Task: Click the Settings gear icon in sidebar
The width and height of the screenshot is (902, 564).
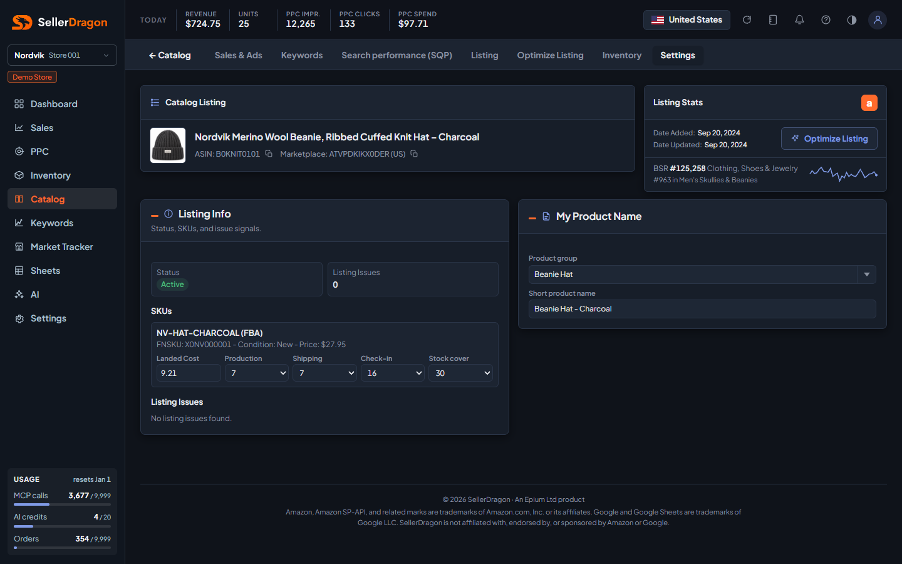Action: pos(19,318)
